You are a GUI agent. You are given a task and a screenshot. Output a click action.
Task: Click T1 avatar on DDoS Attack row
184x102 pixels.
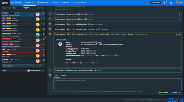coord(38,56)
